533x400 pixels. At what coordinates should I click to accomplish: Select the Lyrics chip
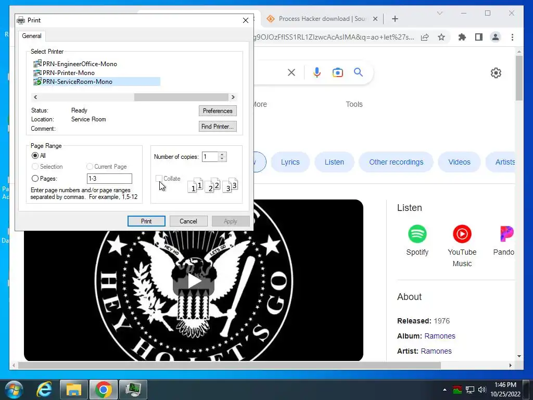coord(290,162)
